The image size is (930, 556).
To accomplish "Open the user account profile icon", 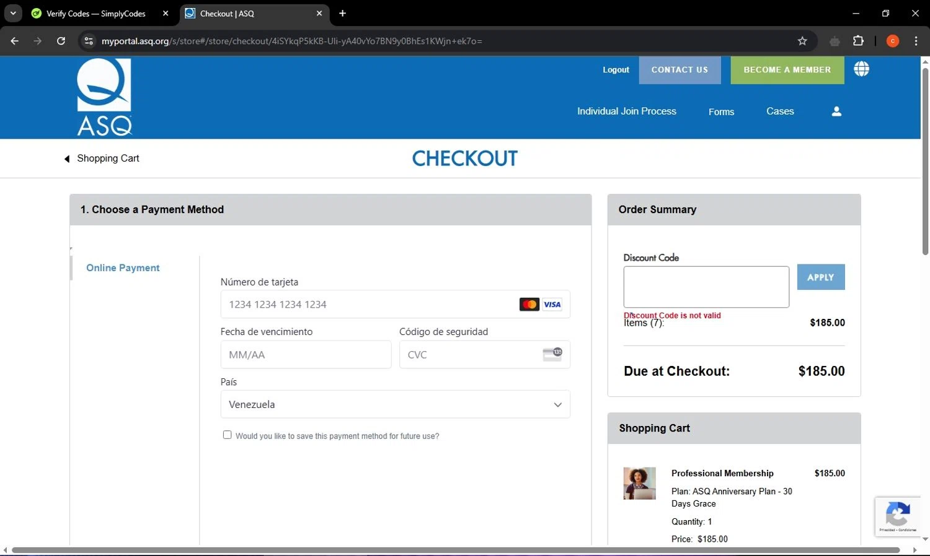I will [836, 111].
